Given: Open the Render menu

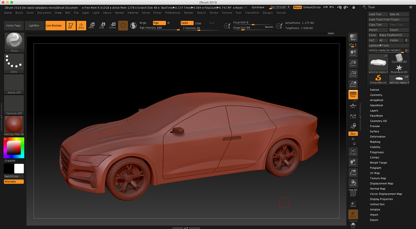Looking at the screenshot, I should tap(189, 13).
